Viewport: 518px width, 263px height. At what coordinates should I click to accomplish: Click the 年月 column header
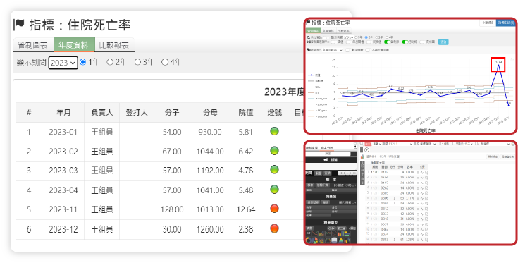point(63,112)
